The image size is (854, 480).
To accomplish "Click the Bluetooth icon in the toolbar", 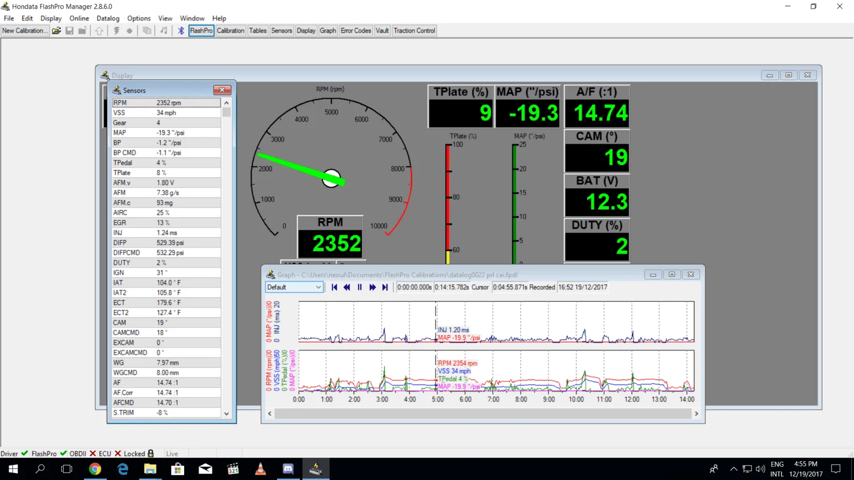I will click(181, 31).
